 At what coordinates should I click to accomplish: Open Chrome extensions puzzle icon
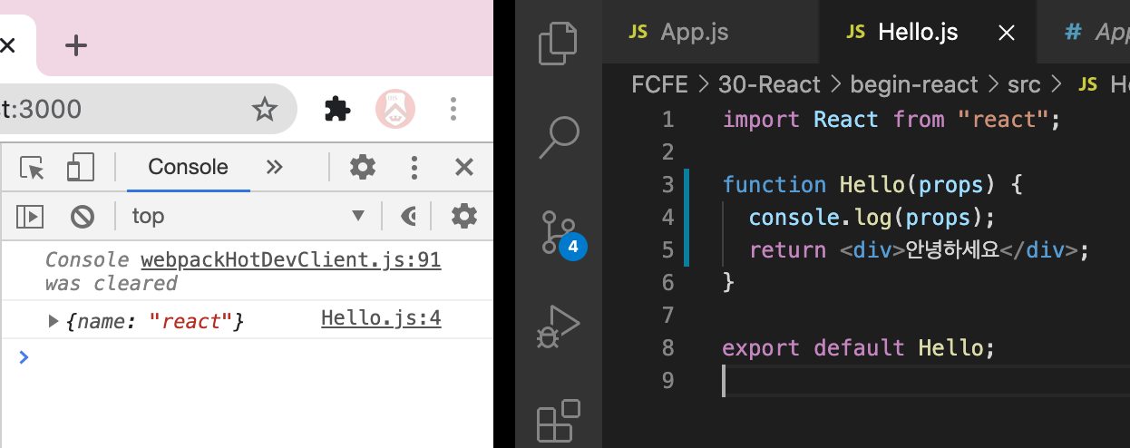click(336, 110)
